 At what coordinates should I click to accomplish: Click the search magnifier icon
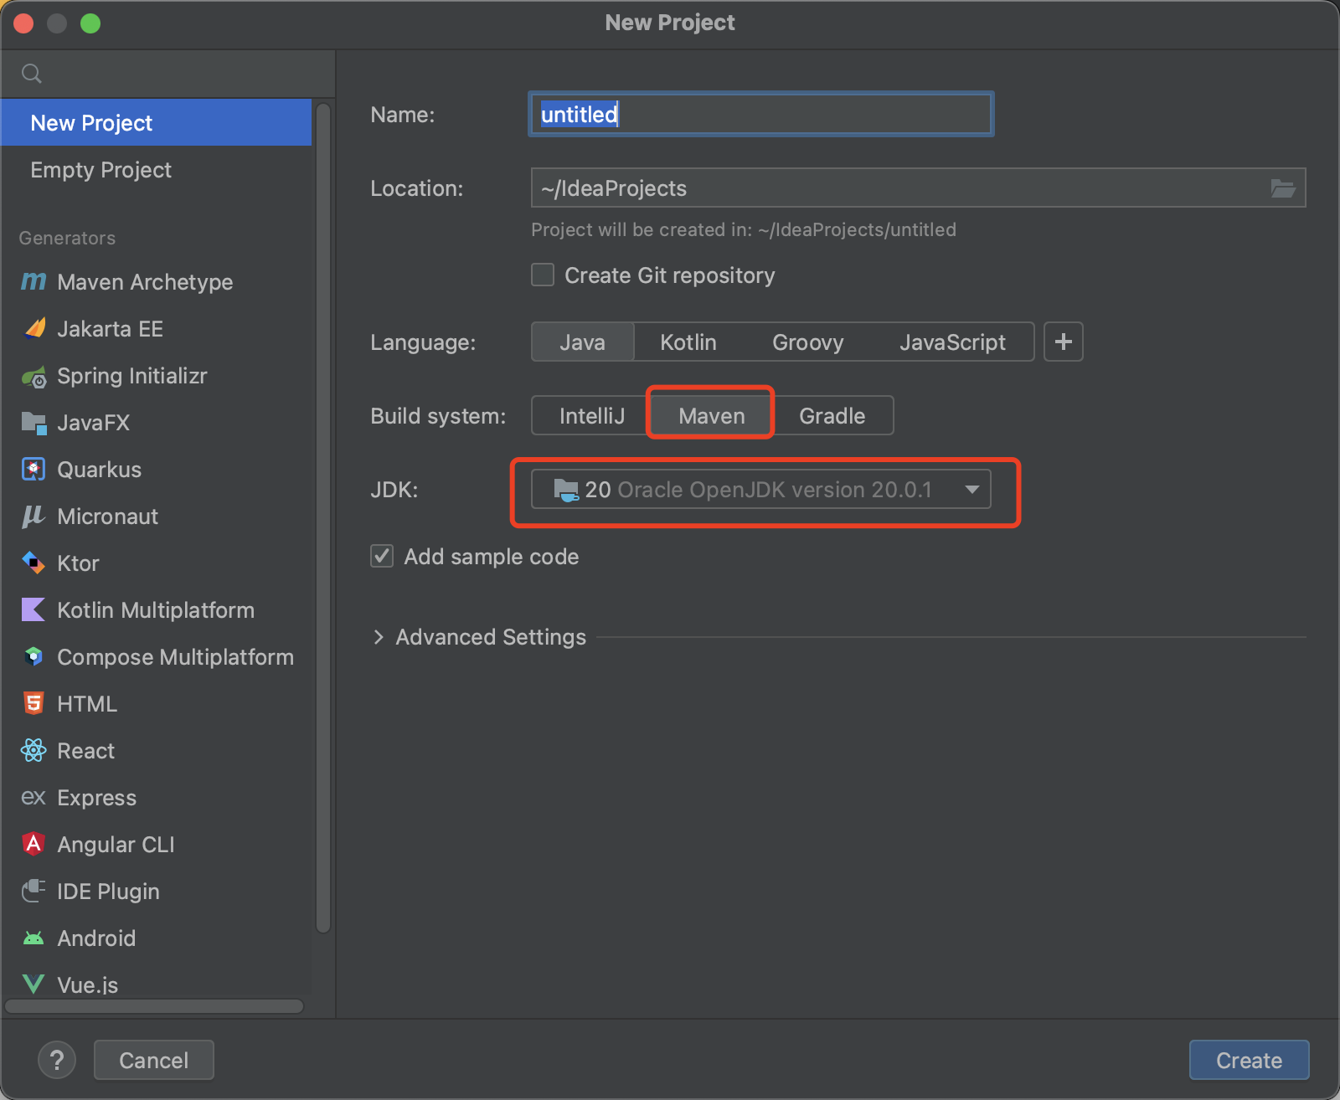coord(32,74)
